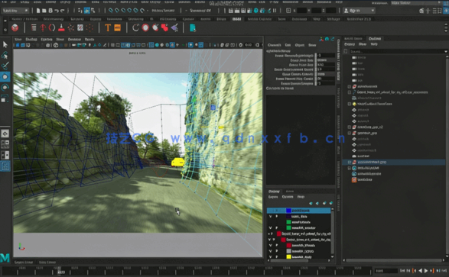
Task: Expand the outliner item ending in geo_v2
Action: click(349, 127)
